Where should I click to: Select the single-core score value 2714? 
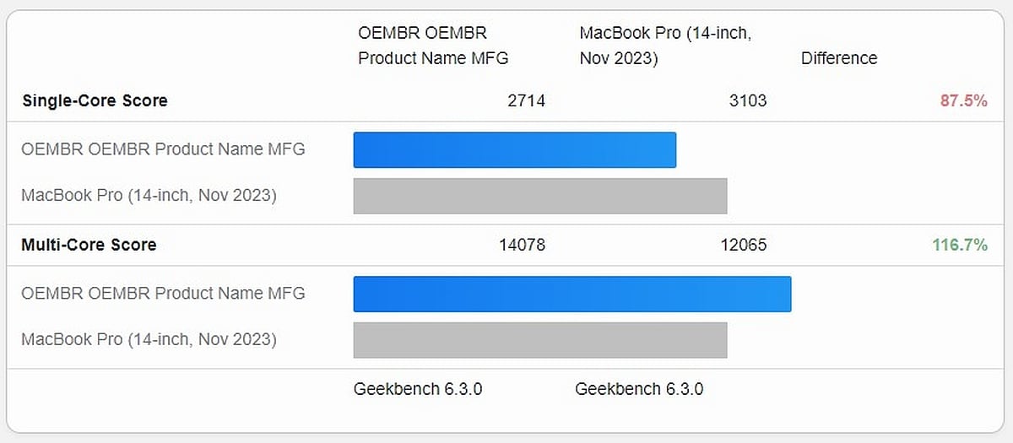click(526, 101)
